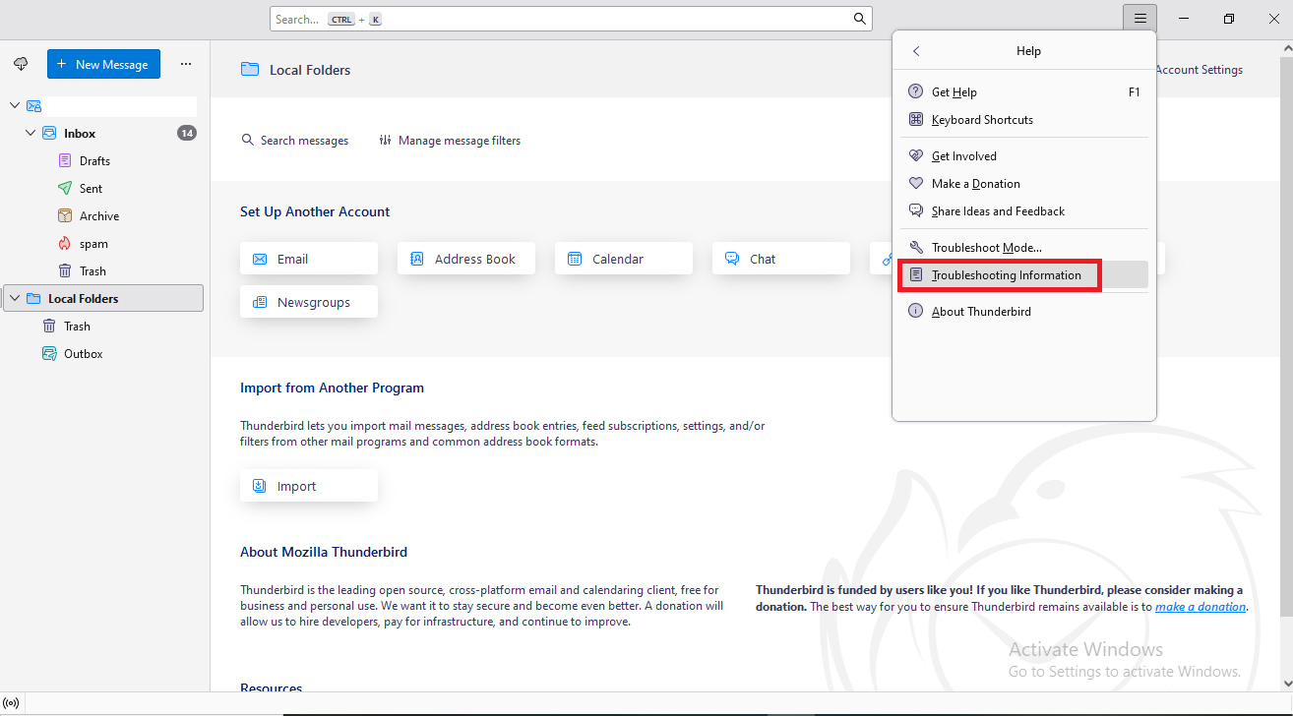The image size is (1293, 716).
Task: Click the status bar connection activity icon
Action: pos(12,703)
